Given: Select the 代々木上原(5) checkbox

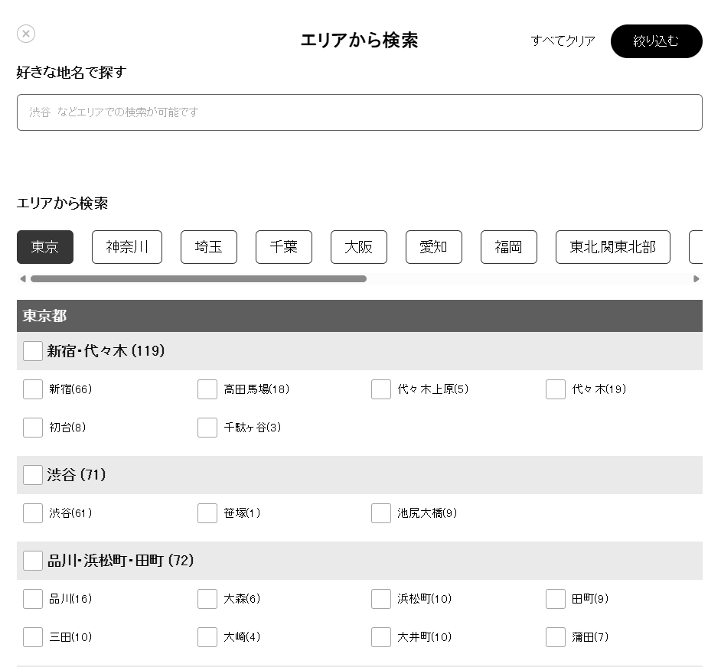Looking at the screenshot, I should pos(380,389).
